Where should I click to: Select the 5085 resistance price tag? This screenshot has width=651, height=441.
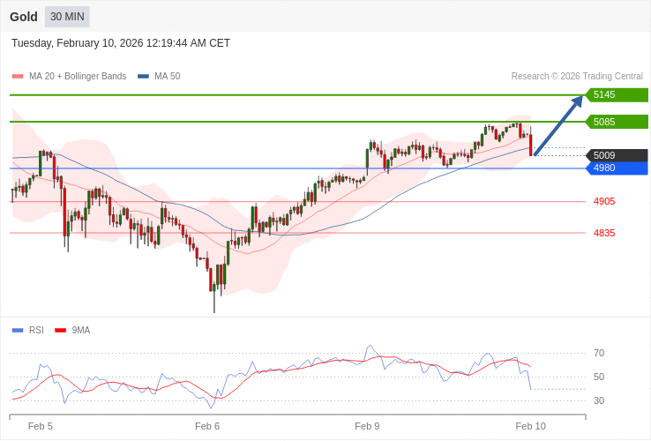point(617,122)
